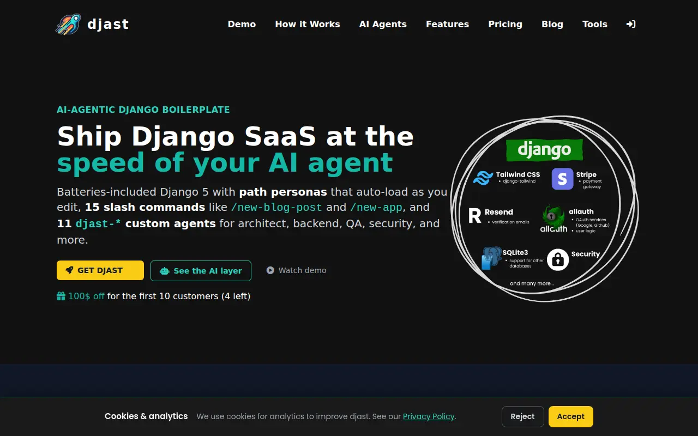Click the login arrow icon in navbar
The height and width of the screenshot is (436, 698).
[x=631, y=24]
